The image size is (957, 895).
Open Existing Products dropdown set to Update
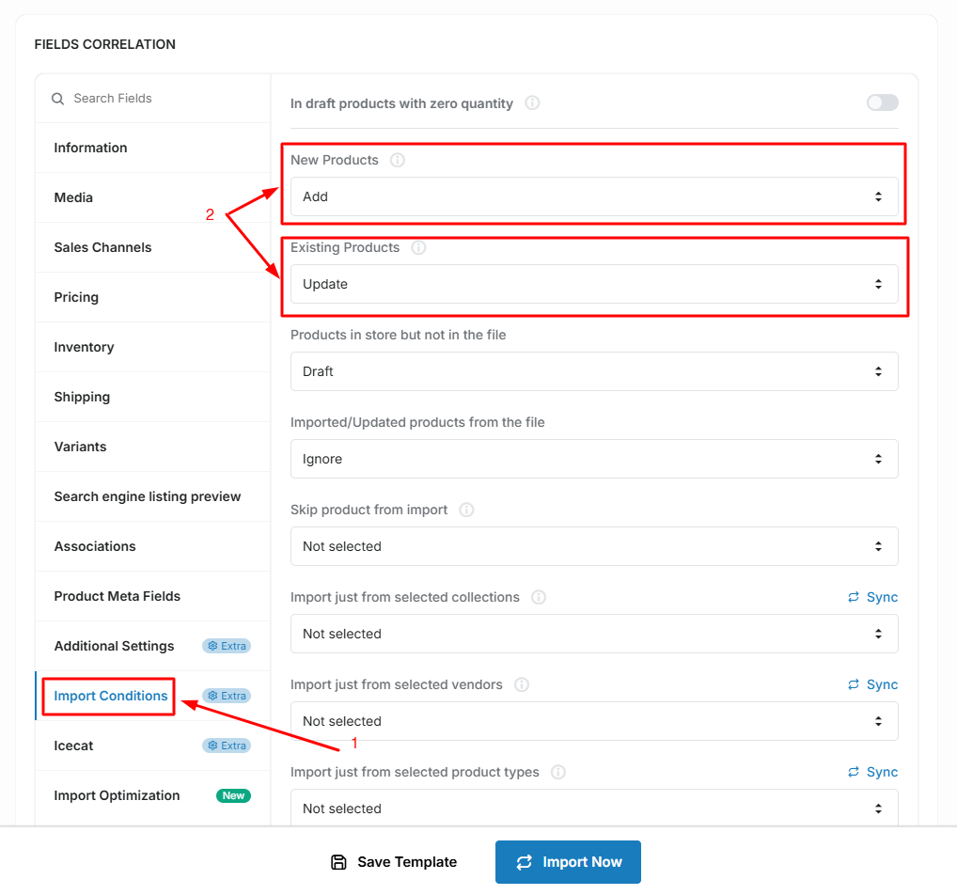pyautogui.click(x=594, y=284)
